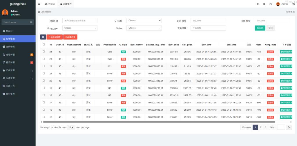Check the select-all checkbox in table header
This screenshot has height=146, width=297.
(x=44, y=45)
